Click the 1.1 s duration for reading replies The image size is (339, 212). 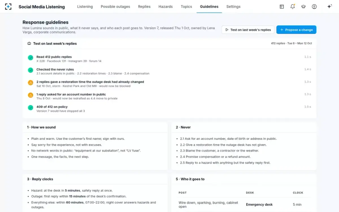pos(308,57)
